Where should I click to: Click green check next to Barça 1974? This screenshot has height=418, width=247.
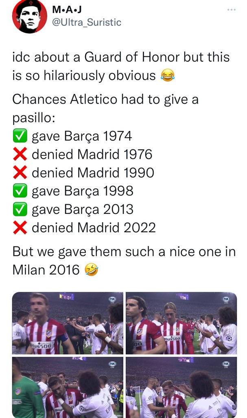click(20, 136)
